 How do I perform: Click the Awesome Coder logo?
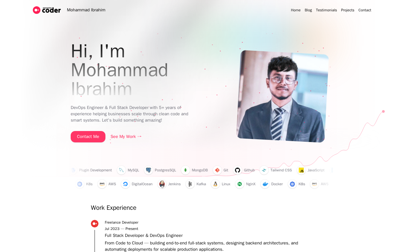coord(47,10)
